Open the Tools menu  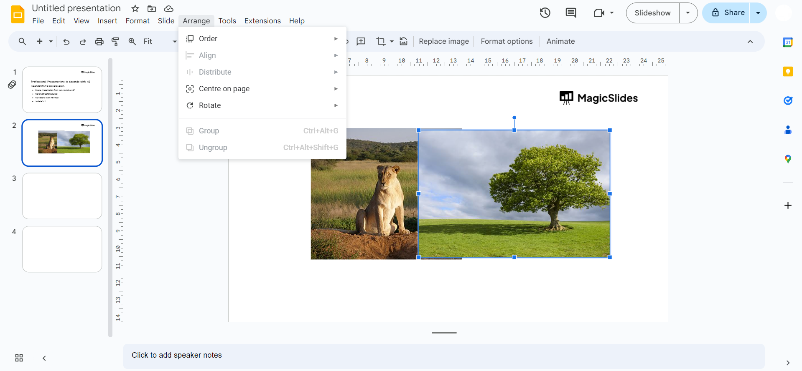[227, 21]
